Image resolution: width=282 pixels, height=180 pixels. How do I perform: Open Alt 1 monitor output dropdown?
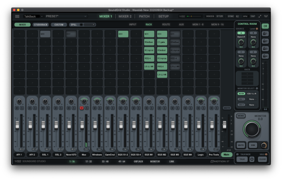[x=252, y=99]
